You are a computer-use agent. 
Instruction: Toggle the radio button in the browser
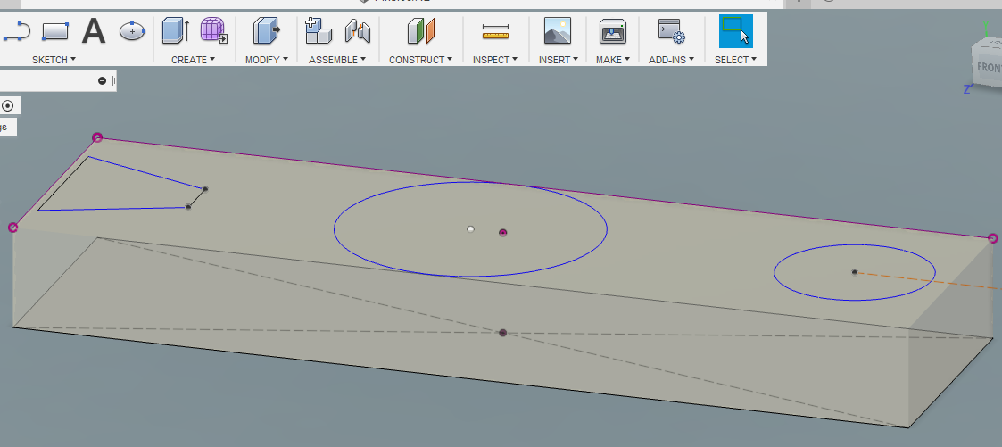click(8, 105)
